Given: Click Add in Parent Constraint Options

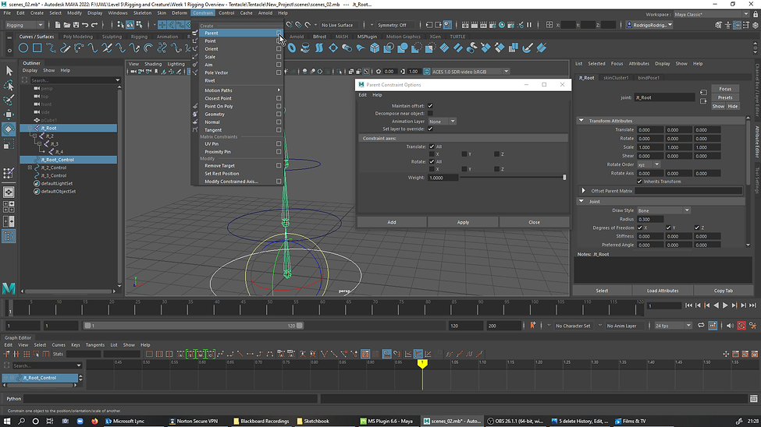Looking at the screenshot, I should click(x=392, y=223).
